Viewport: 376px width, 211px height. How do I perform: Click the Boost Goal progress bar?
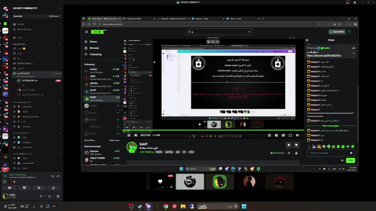coord(37,16)
